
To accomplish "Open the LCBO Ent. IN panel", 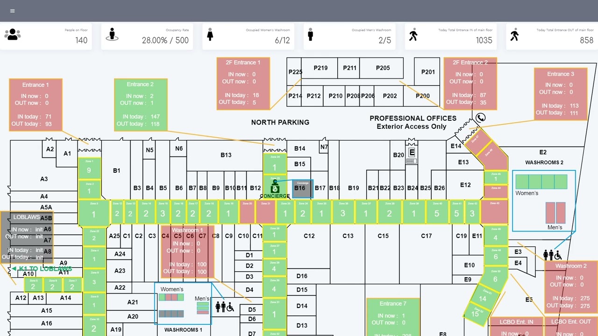I will [x=516, y=327].
